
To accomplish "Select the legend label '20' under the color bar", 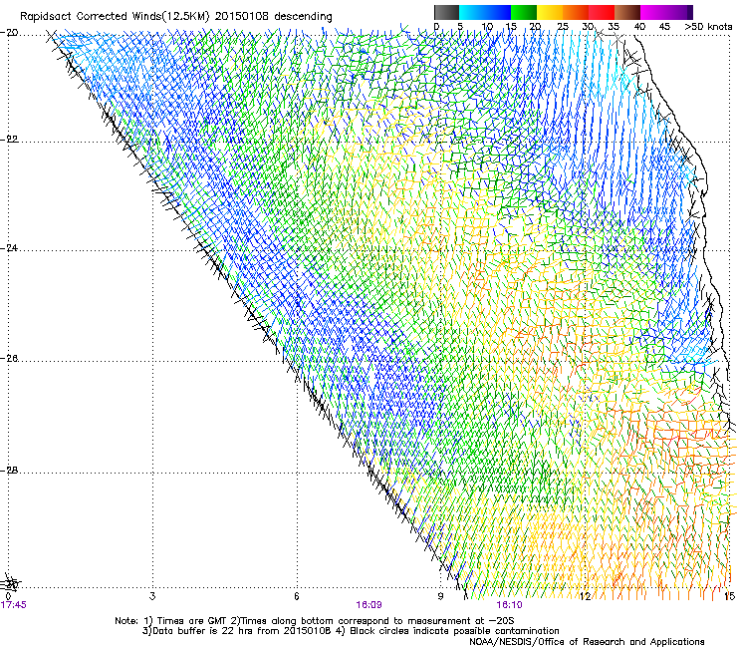I will (536, 27).
